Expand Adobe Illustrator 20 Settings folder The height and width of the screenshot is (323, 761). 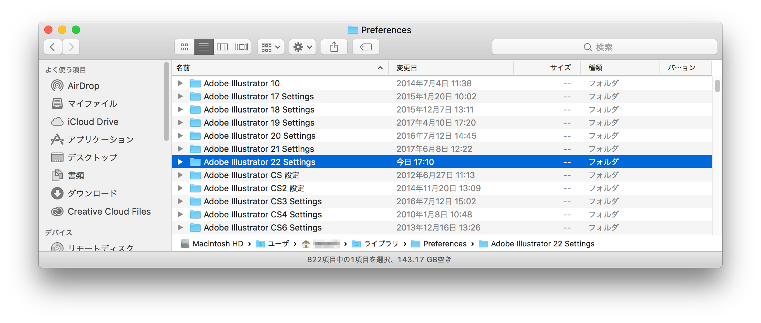[x=180, y=136]
